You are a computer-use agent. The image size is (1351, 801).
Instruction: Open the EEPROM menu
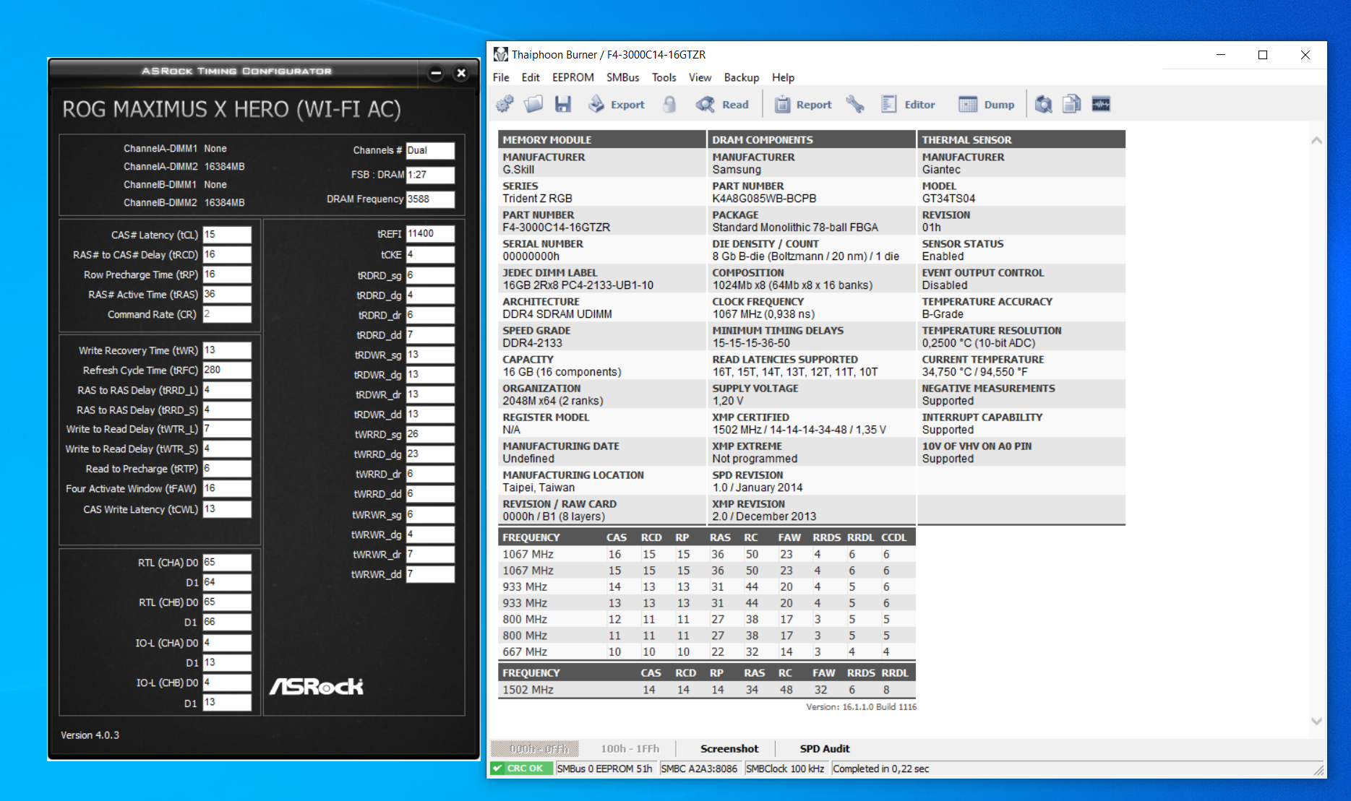[x=573, y=77]
